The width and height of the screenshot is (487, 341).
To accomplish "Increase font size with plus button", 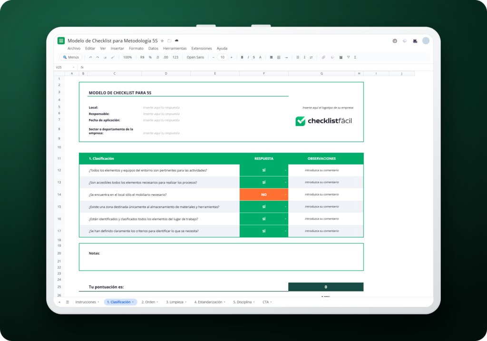I will [232, 58].
